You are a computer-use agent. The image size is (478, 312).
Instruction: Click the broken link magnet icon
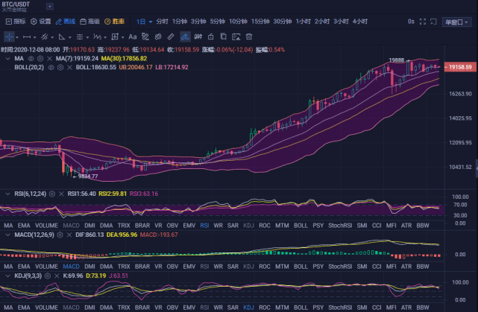(145, 36)
